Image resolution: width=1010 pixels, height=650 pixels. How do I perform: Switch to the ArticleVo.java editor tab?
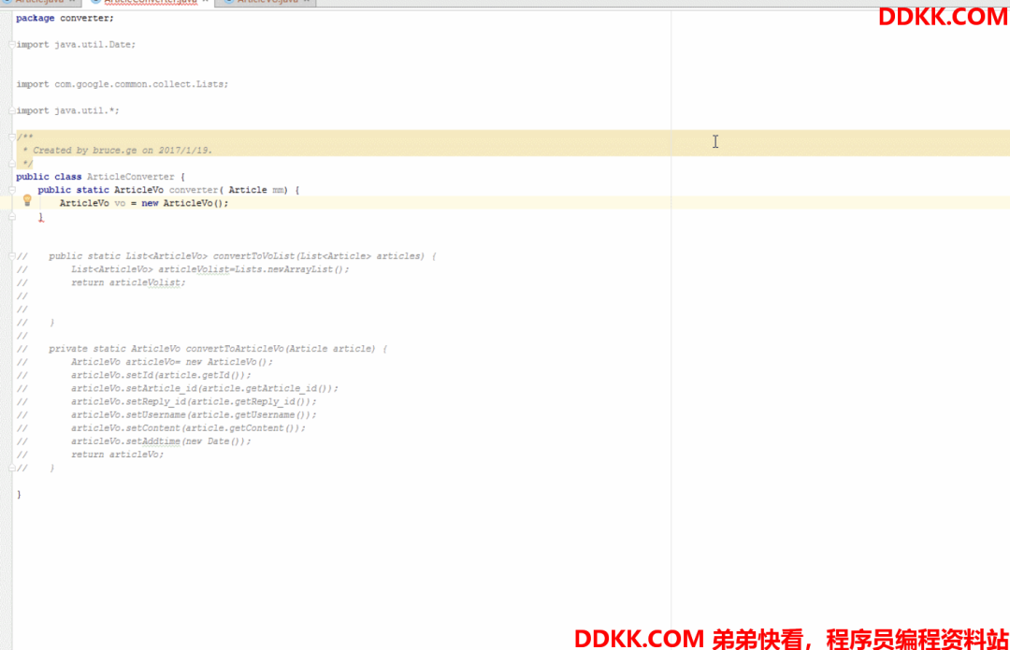coord(267,2)
